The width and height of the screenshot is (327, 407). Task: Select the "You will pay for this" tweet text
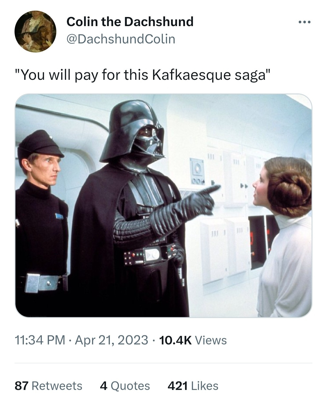coord(142,75)
